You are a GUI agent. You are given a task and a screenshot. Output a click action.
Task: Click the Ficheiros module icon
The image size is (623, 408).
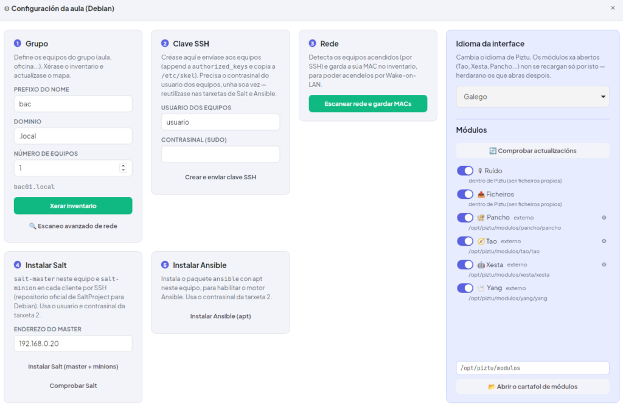coord(481,194)
